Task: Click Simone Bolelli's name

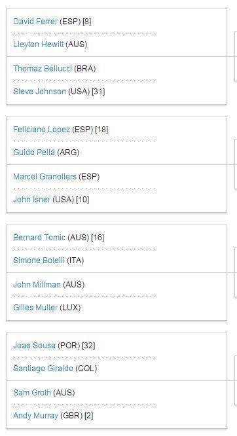Action: [x=39, y=261]
